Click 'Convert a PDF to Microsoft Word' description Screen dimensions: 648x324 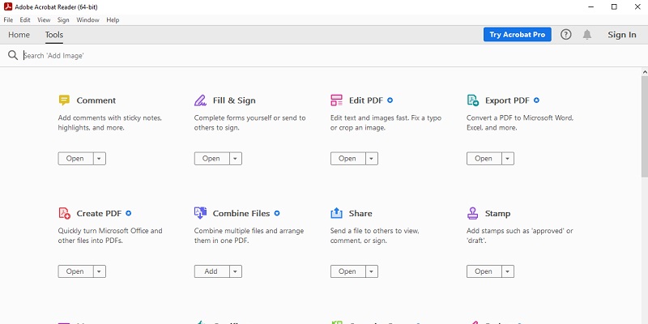pyautogui.click(x=520, y=123)
